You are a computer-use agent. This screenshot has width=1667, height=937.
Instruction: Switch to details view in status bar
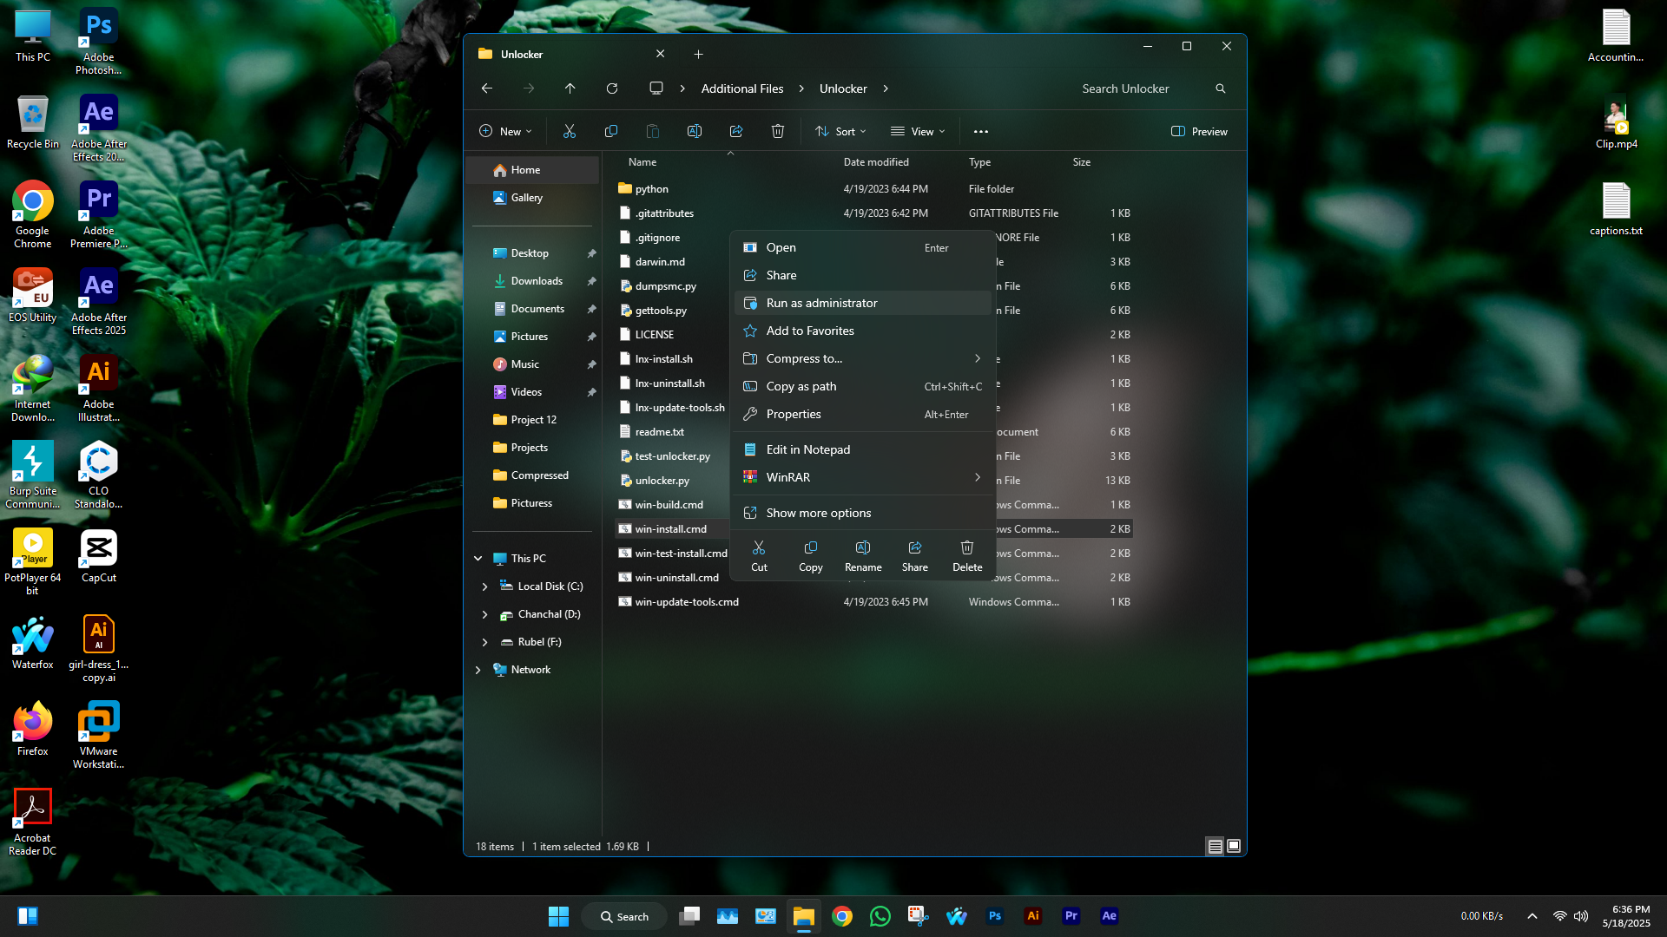pos(1215,846)
